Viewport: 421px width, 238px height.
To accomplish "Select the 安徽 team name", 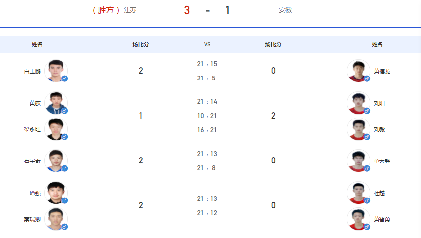I will coord(285,10).
